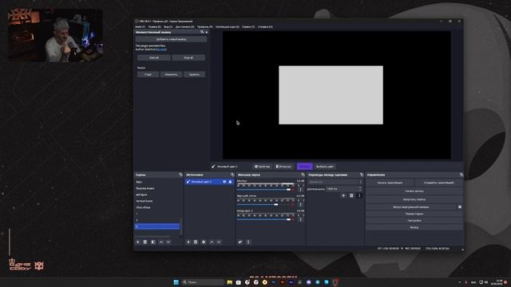The height and width of the screenshot is (287, 511).
Task: Open the three-dot menu of third mixer channel
Action: coord(300,219)
